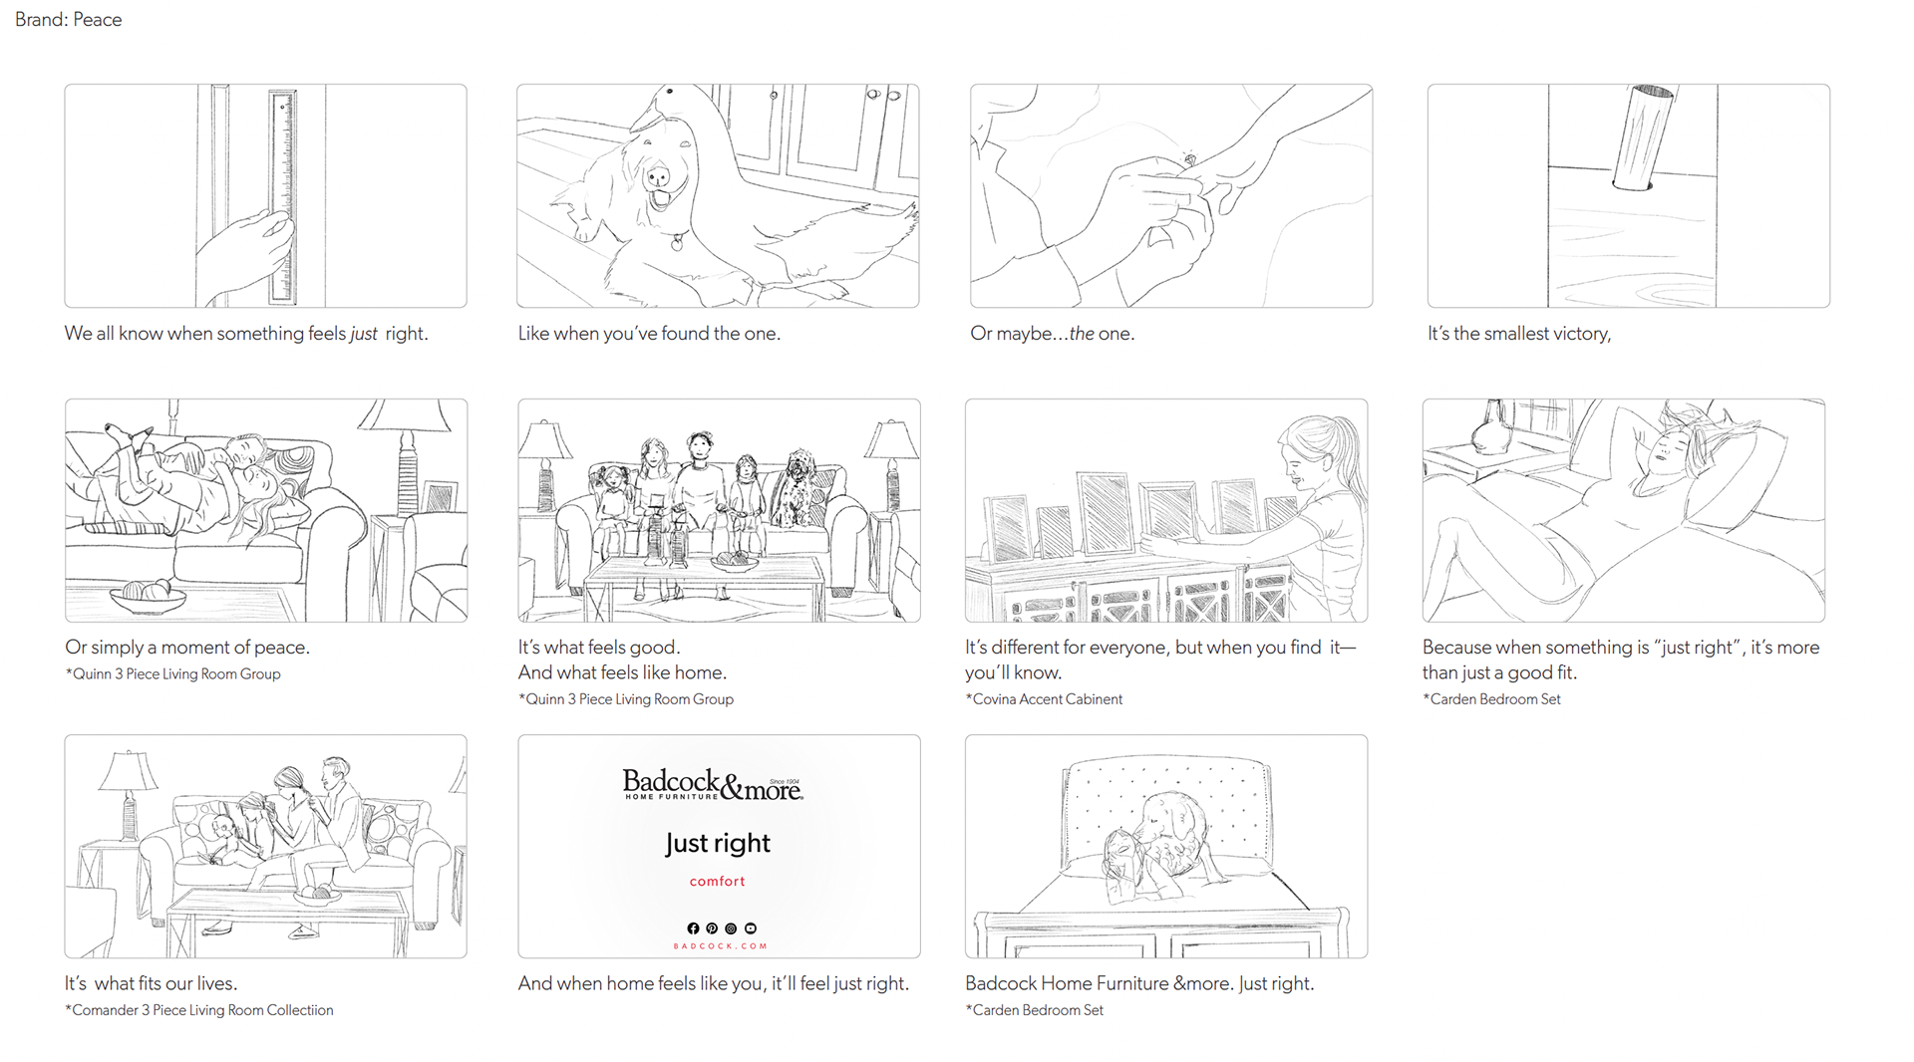Click caption 'It's the smallest victory,'
Viewport: 1914px width, 1062px height.
pyautogui.click(x=1519, y=334)
